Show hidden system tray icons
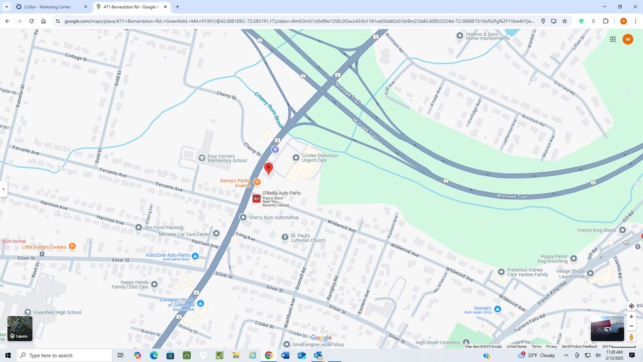The image size is (643, 362). (x=566, y=355)
